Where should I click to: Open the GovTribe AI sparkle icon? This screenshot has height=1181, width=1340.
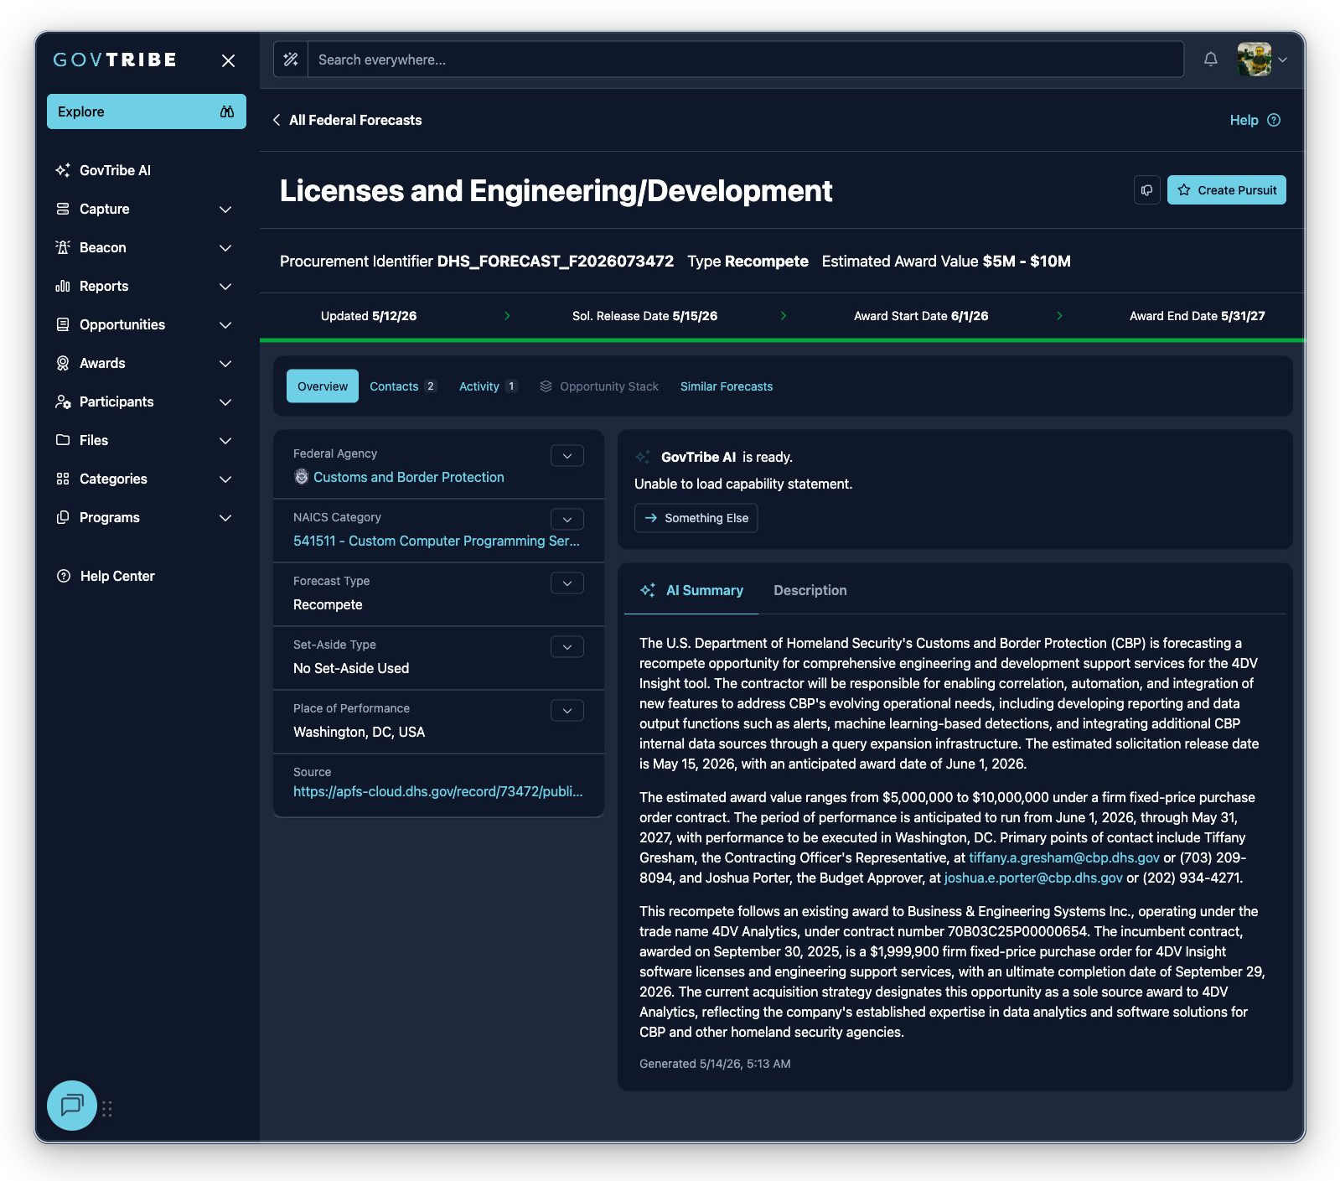click(63, 170)
